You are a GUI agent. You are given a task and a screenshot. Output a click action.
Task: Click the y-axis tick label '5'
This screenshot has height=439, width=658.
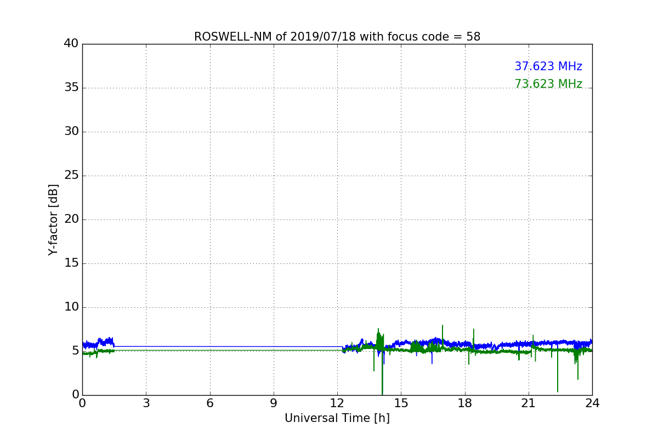[75, 351]
